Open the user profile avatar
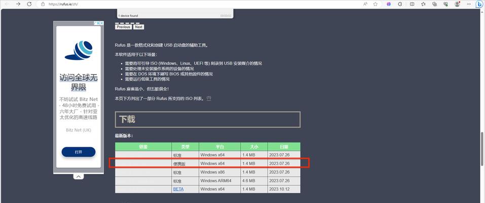This screenshot has height=203, width=485. [457, 4]
